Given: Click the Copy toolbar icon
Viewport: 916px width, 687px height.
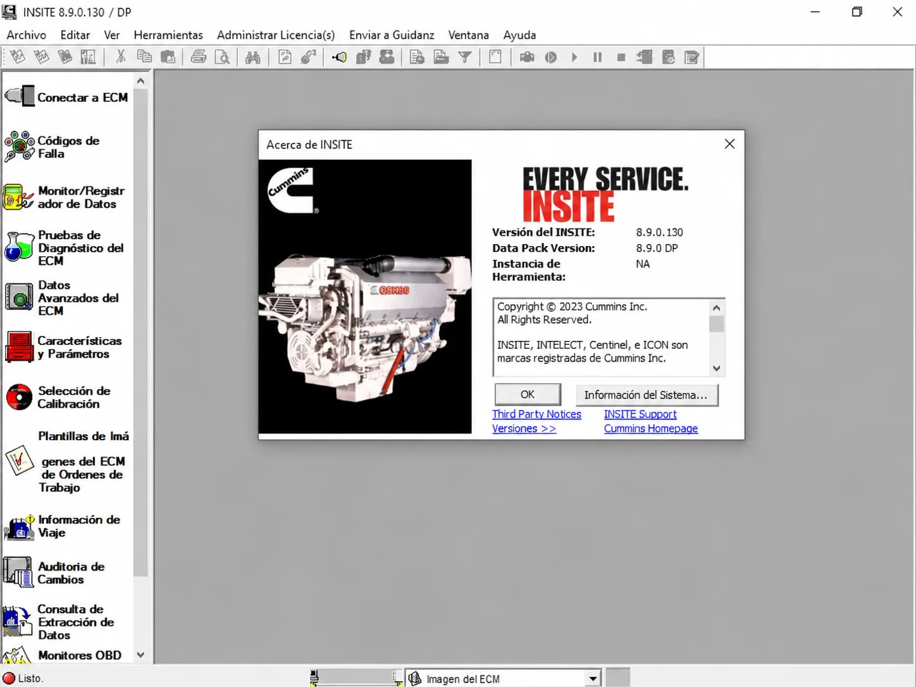Looking at the screenshot, I should (x=144, y=57).
